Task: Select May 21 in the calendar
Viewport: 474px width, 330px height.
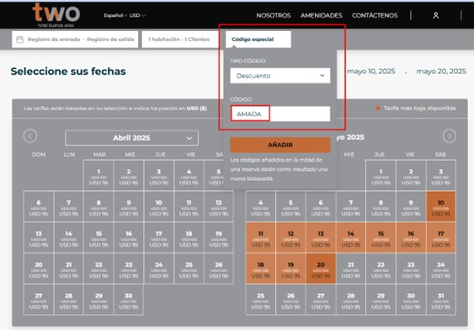Action: [x=351, y=269]
